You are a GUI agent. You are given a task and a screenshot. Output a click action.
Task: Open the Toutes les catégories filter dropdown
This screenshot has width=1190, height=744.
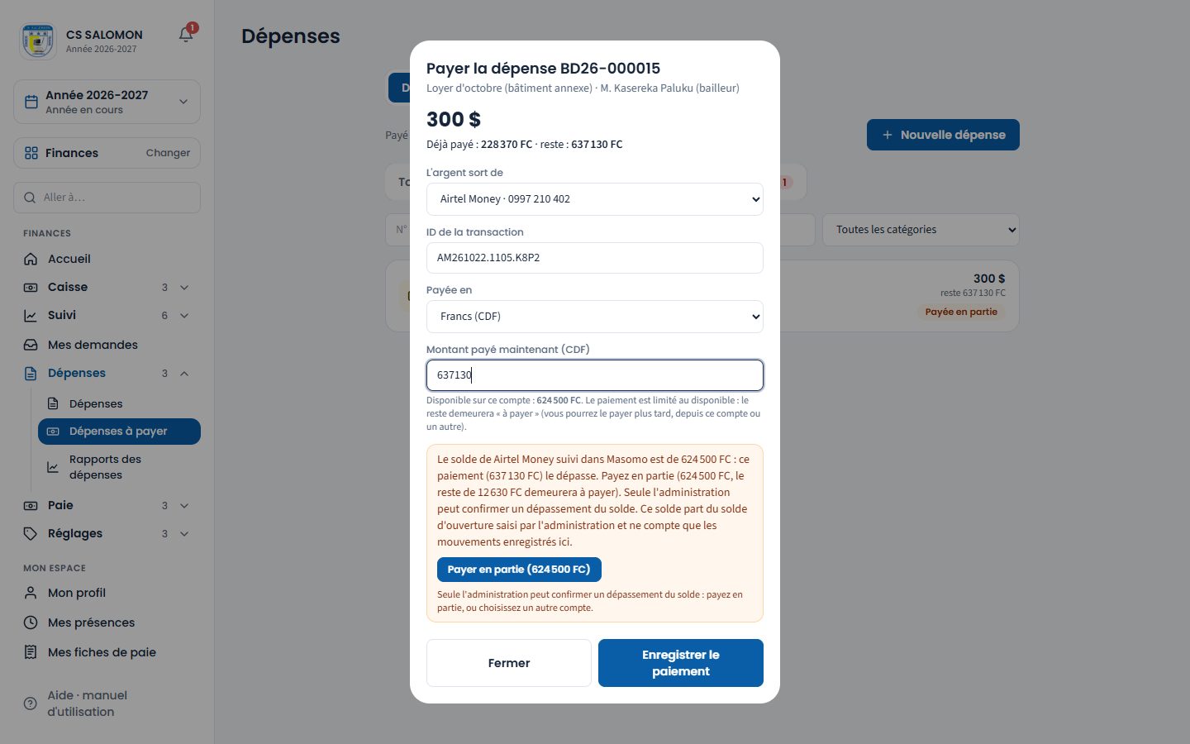(921, 230)
